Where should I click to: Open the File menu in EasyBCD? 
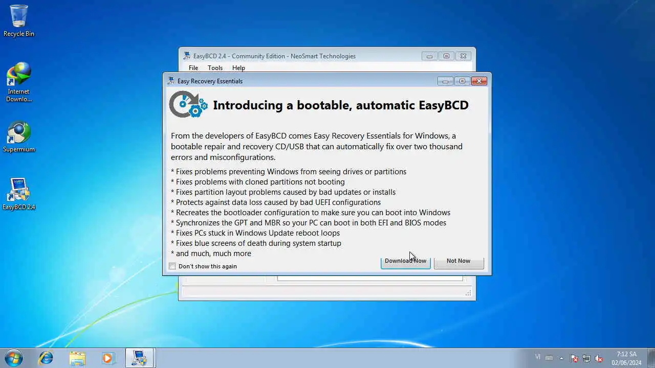coord(193,68)
